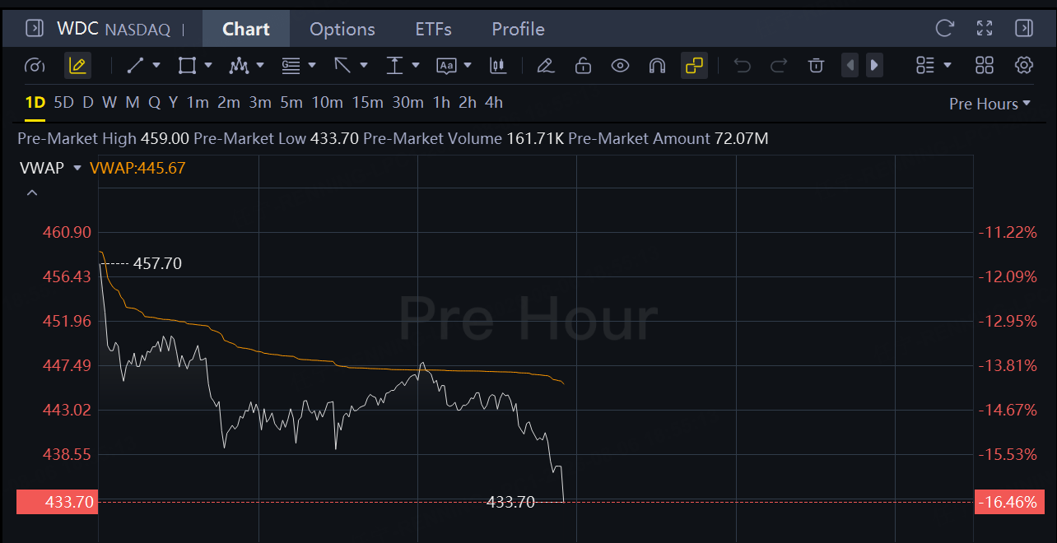Select the 3m interval

(x=260, y=103)
